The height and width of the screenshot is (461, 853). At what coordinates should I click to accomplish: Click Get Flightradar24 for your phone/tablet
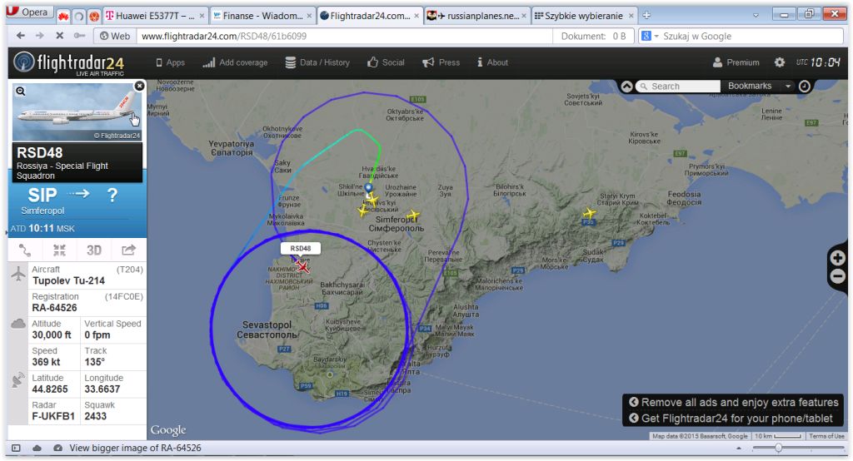[731, 418]
